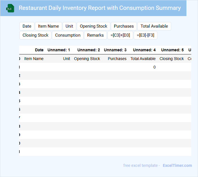
Task: Click the Item Name tag
Action: 49,26
